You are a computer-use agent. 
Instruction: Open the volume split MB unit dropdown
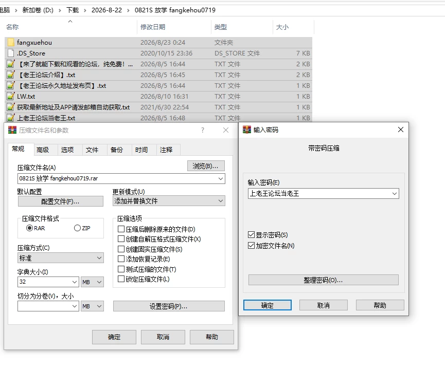(x=92, y=306)
